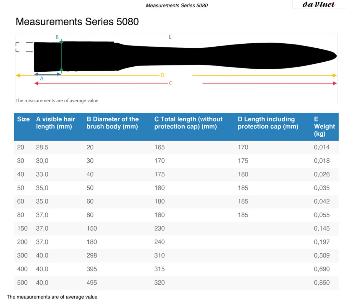The height and width of the screenshot is (302, 346).
Task: Click the D length value 175
Action: coord(243,161)
